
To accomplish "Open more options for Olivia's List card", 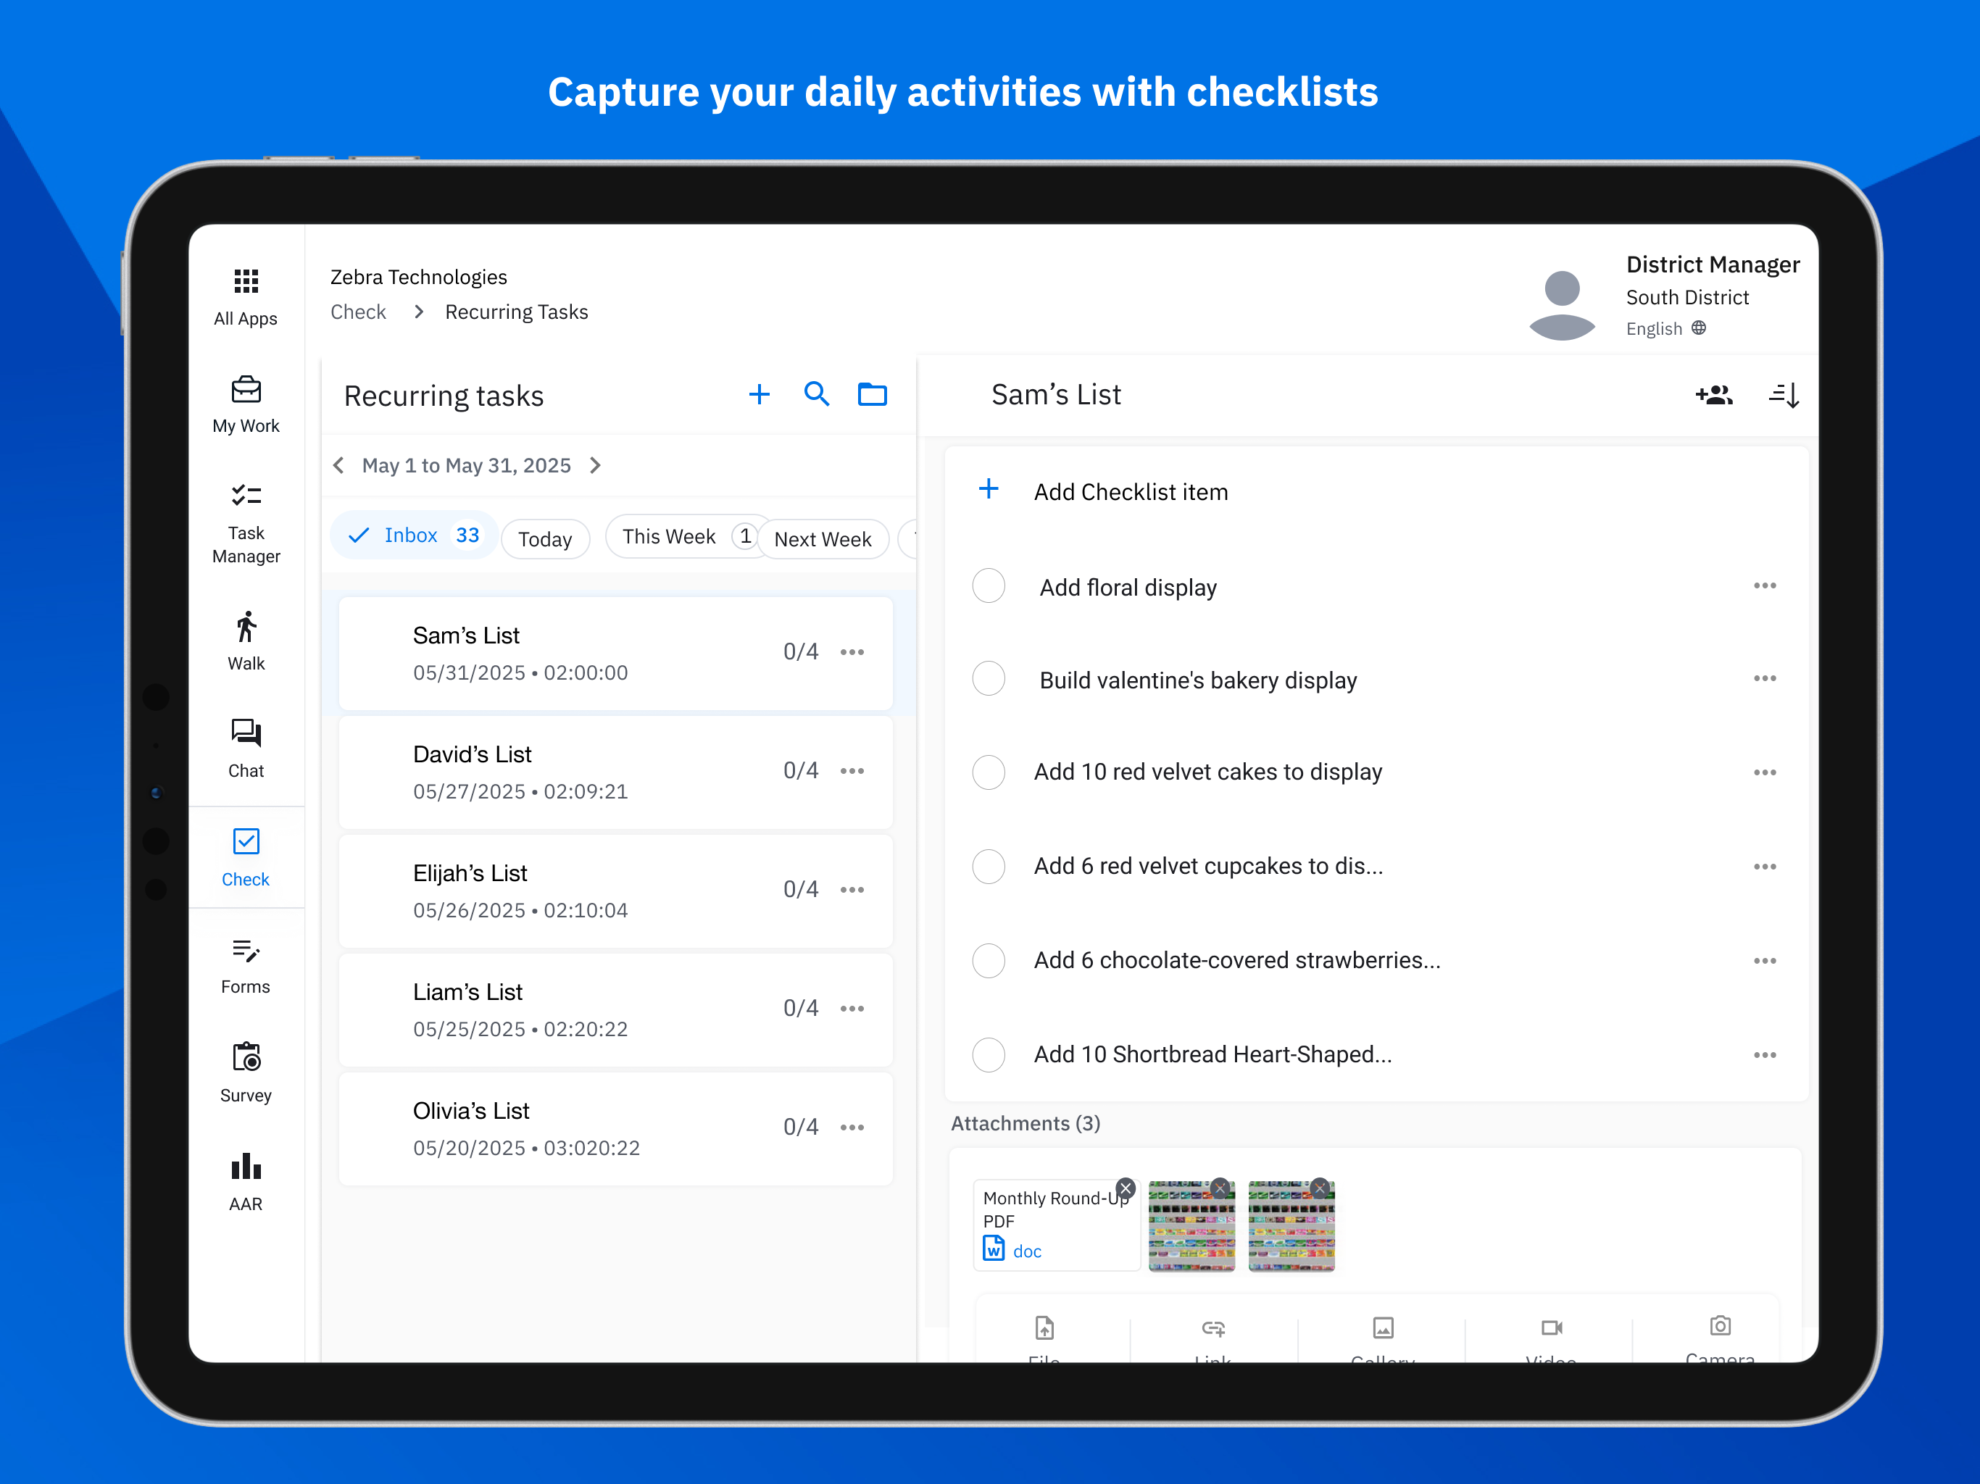I will click(852, 1127).
